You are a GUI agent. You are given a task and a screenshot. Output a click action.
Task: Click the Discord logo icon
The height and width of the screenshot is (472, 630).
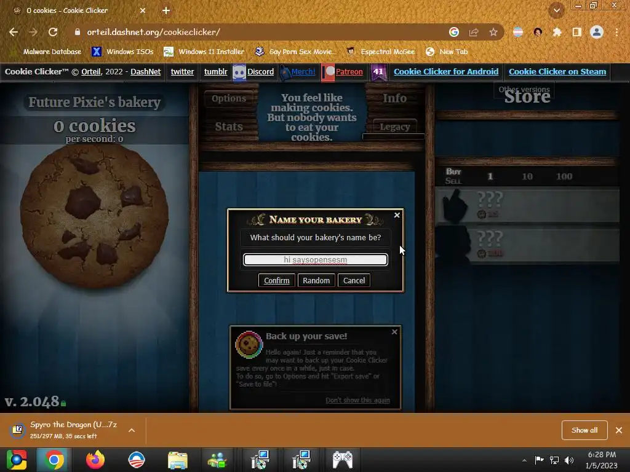[239, 73]
